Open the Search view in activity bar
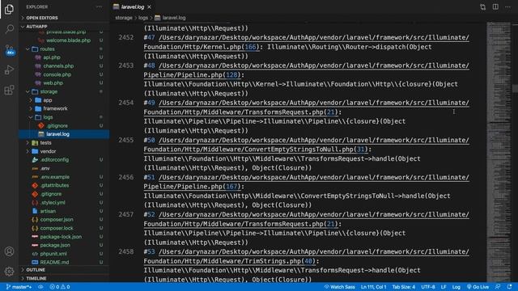This screenshot has width=518, height=291. [x=9, y=29]
